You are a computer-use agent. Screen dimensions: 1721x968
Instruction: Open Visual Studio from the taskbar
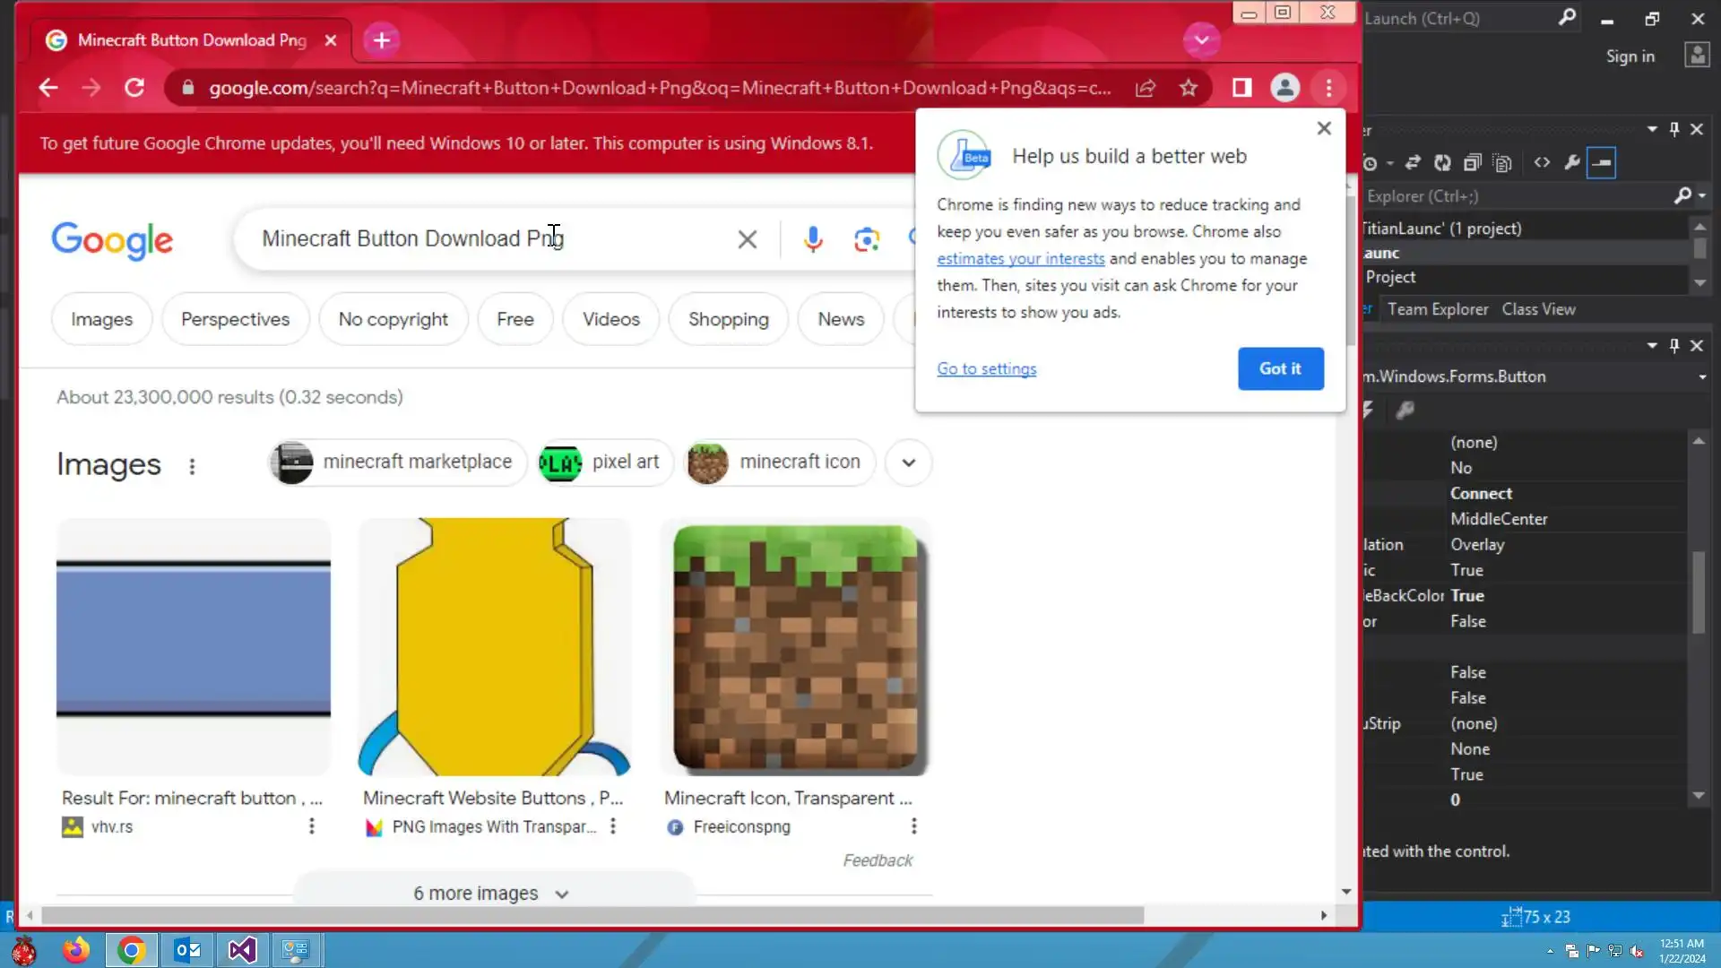click(x=242, y=950)
